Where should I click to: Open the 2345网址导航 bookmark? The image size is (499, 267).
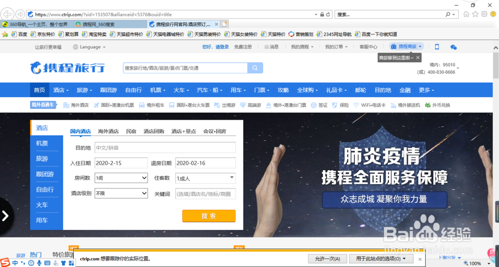click(334, 34)
